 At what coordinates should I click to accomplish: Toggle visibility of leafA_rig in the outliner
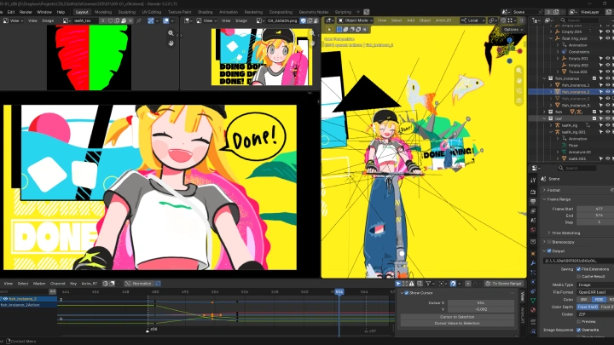tap(608, 125)
